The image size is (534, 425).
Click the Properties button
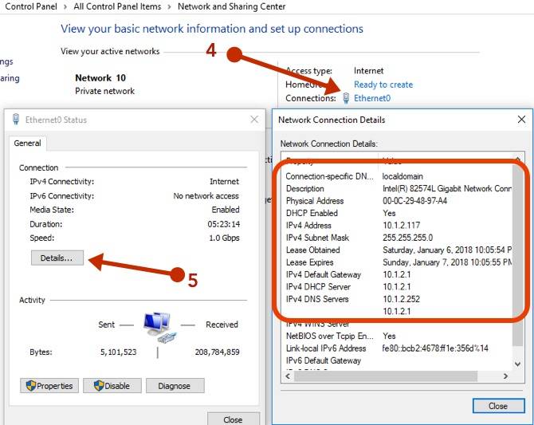(49, 386)
